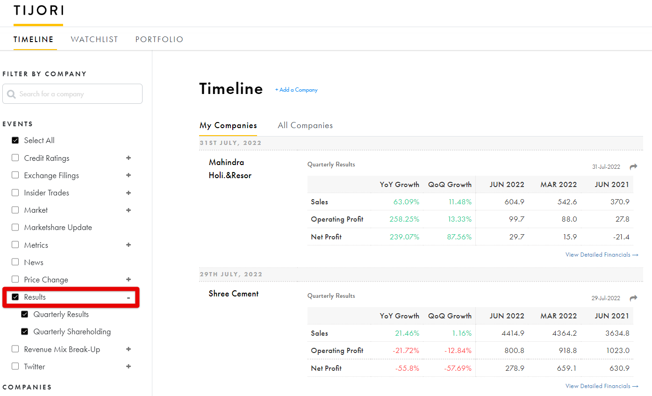Switch to the Watchlist tab

[94, 40]
